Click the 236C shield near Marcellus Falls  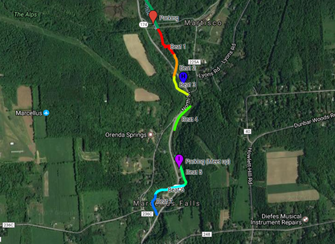(x=147, y=214)
